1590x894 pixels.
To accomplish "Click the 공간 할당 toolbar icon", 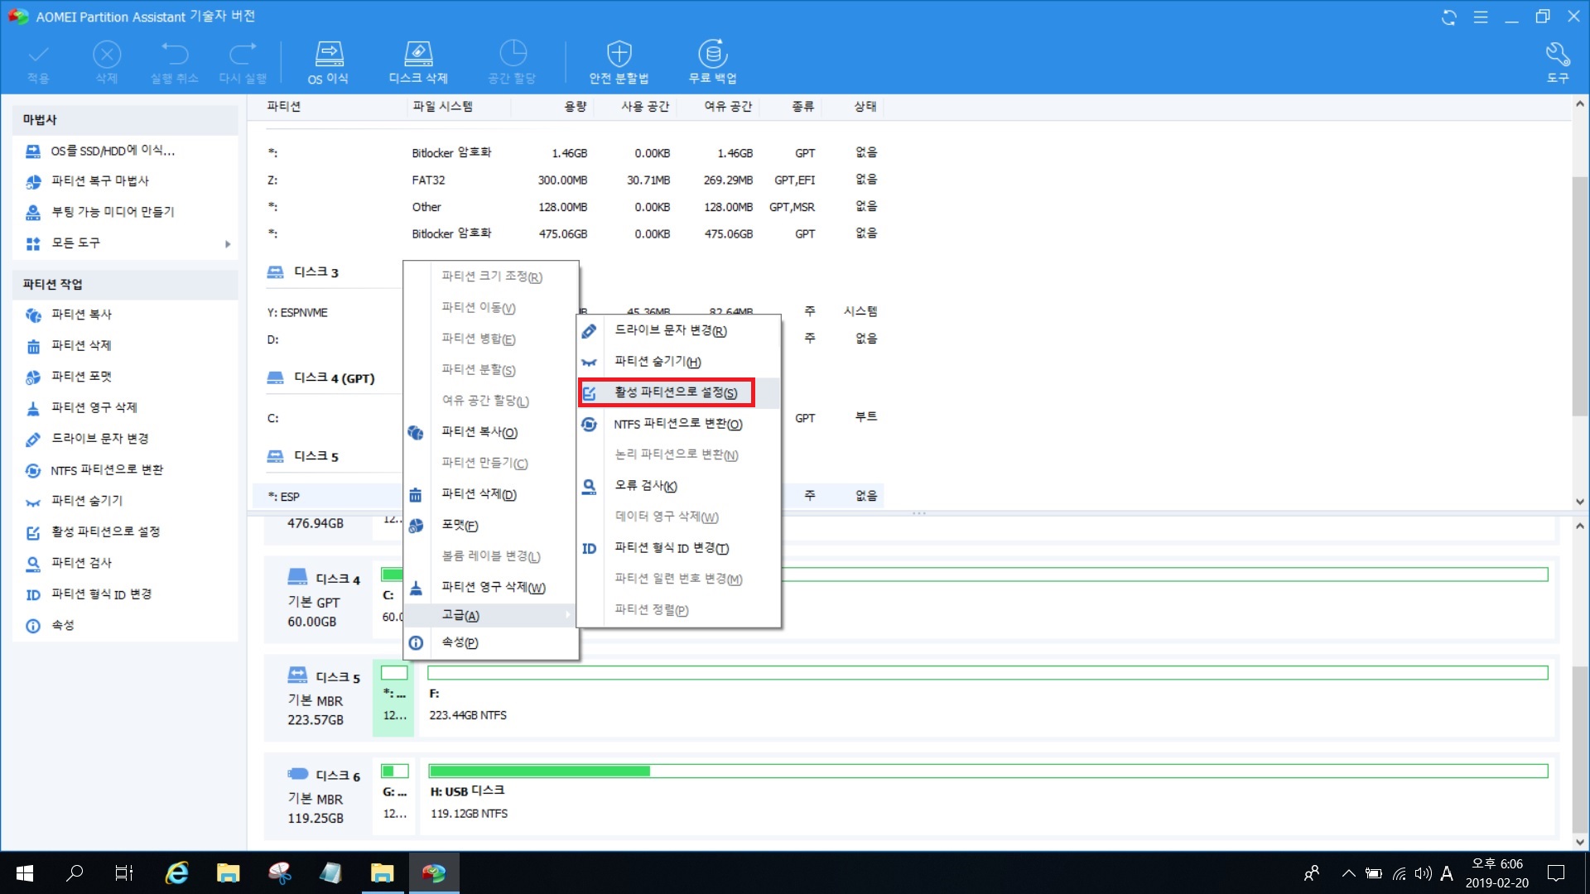I will point(512,63).
